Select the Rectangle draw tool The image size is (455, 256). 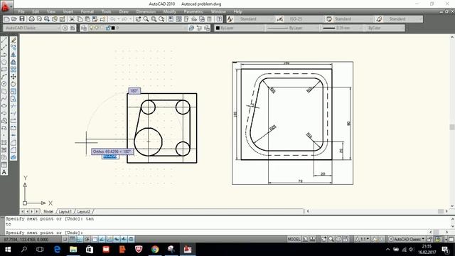click(x=4, y=69)
